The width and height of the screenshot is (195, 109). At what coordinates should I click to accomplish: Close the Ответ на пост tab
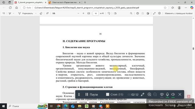click(x=80, y=2)
